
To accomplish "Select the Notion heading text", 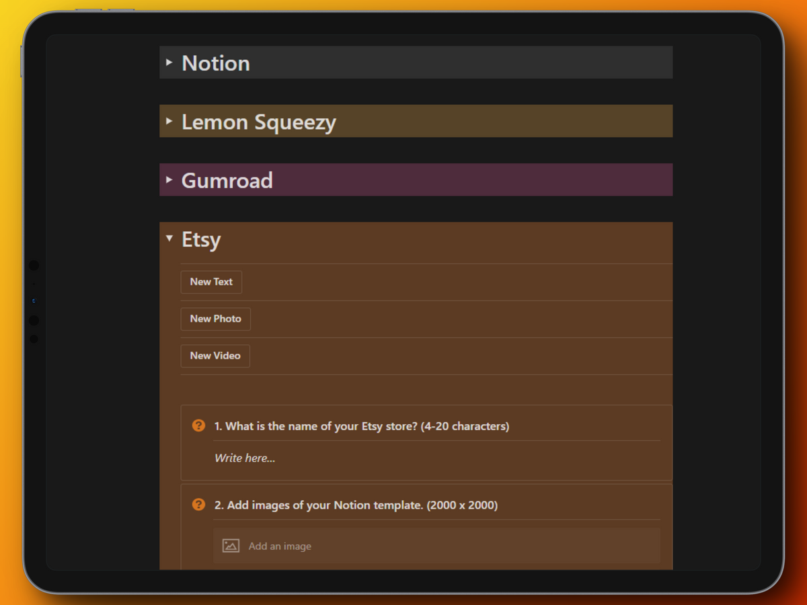I will 216,63.
